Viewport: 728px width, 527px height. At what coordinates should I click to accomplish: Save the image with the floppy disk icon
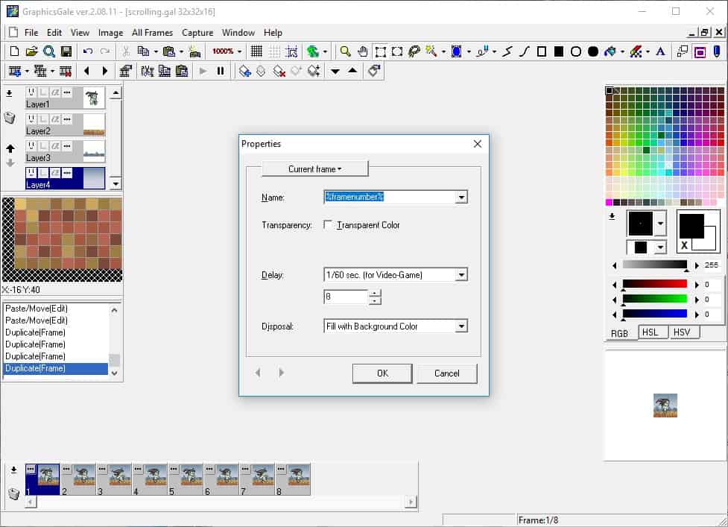[x=66, y=51]
